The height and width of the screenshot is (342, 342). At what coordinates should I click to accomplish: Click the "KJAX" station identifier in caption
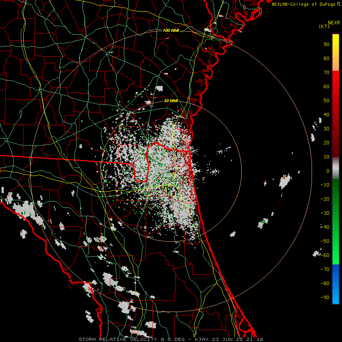202,339
